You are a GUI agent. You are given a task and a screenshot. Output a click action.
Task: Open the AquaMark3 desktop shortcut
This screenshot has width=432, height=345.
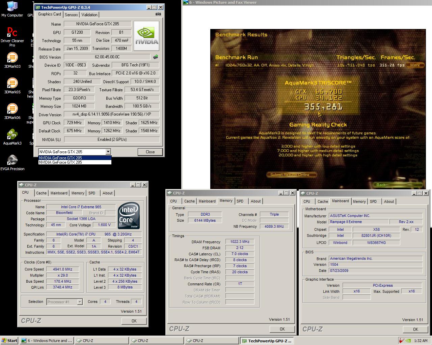12,137
